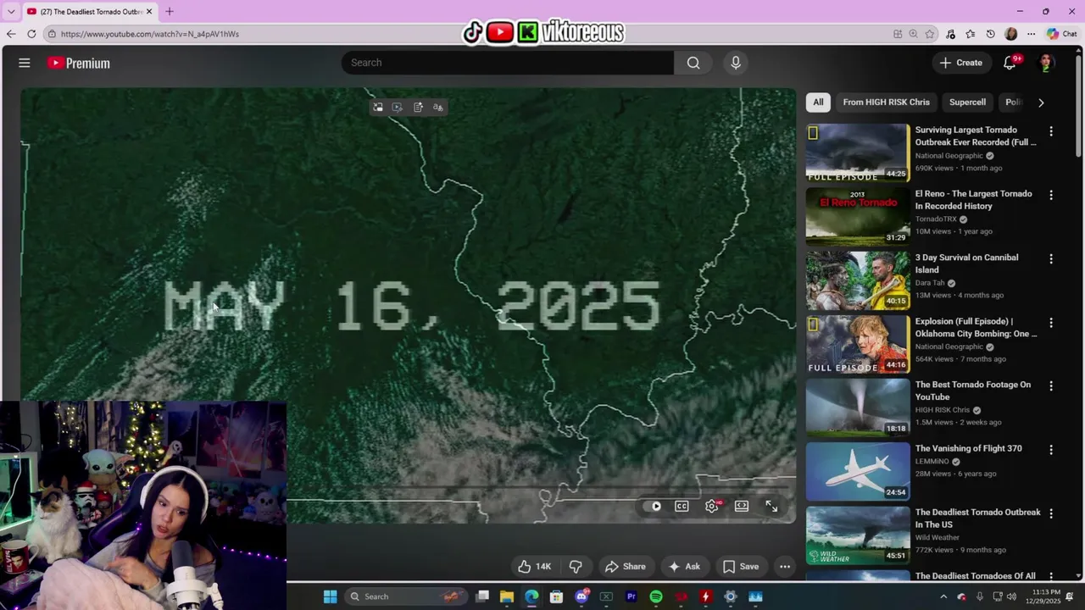Screen dimensions: 1085x610
Task: Open File Explorer from the taskbar
Action: click(507, 596)
